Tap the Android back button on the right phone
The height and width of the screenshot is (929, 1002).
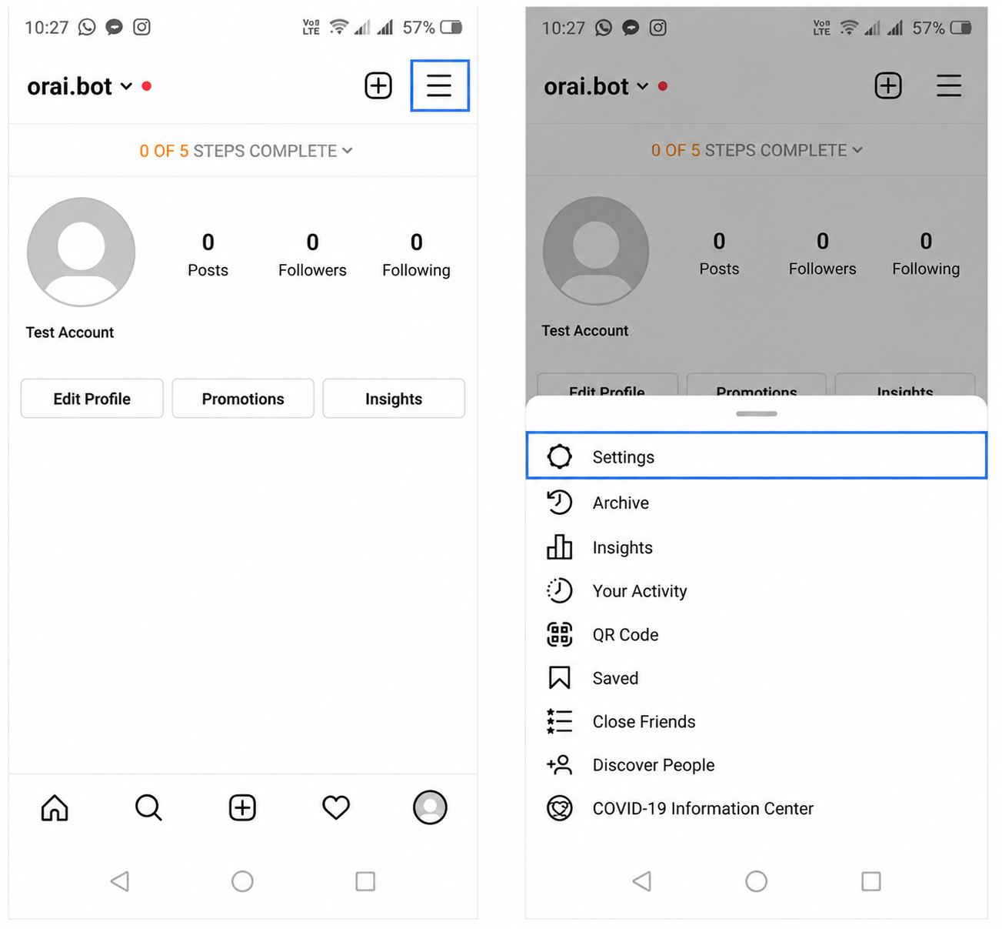pyautogui.click(x=641, y=881)
